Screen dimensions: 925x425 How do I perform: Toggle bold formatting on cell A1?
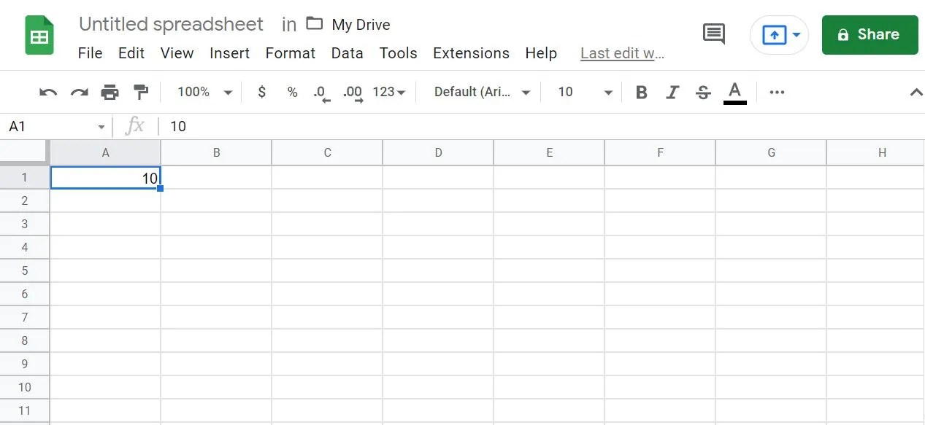coord(641,92)
